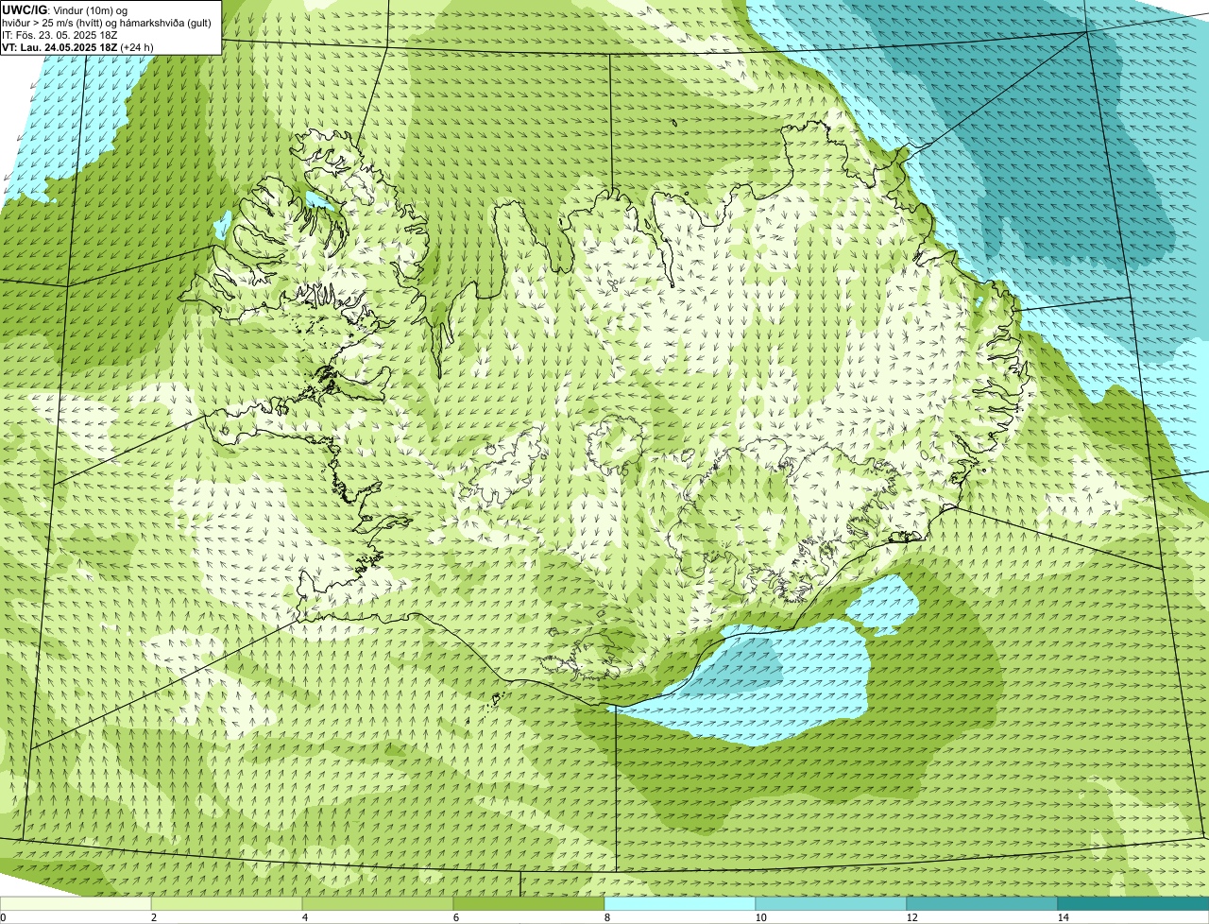Click the legend color swatch between 0 and 2
This screenshot has width=1209, height=924.
coord(76,904)
